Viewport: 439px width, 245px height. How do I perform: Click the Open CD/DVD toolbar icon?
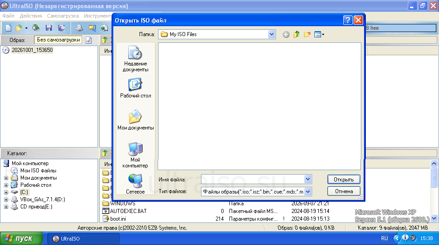(36, 28)
